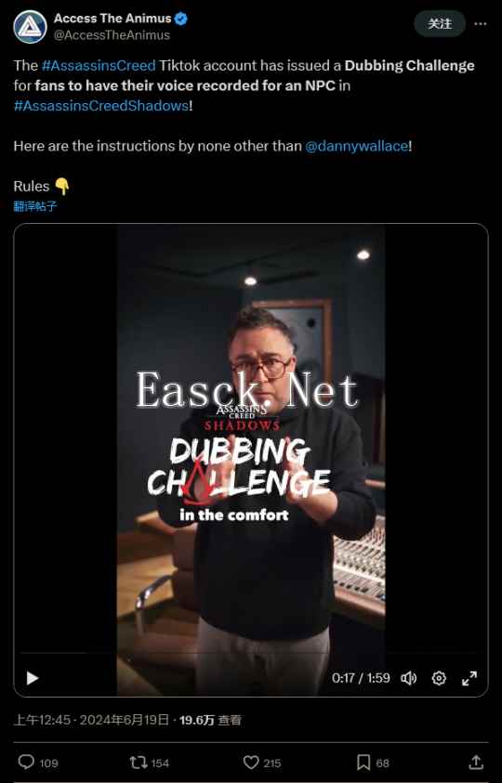This screenshot has width=502, height=783.
Task: Translate the post via 翻译帖子
Action: pos(35,206)
